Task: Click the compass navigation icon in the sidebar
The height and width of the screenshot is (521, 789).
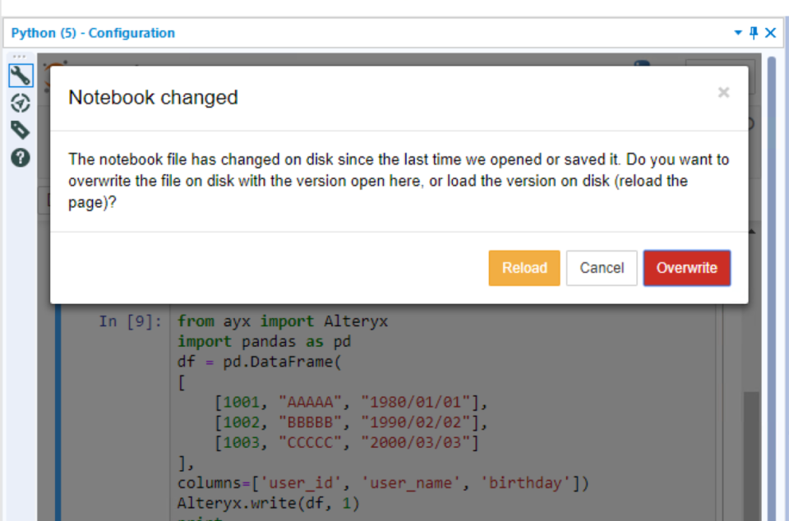Action: (21, 103)
